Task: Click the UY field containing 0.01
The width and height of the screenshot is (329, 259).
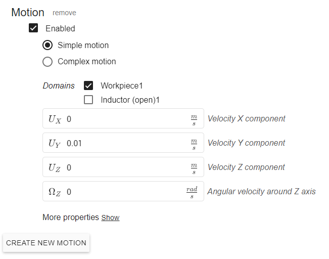Action: (x=124, y=143)
